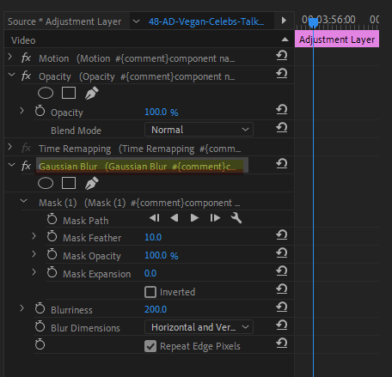The height and width of the screenshot is (377, 392).
Task: Create ellipse mask under Gaussian Blur
Action: click(46, 183)
